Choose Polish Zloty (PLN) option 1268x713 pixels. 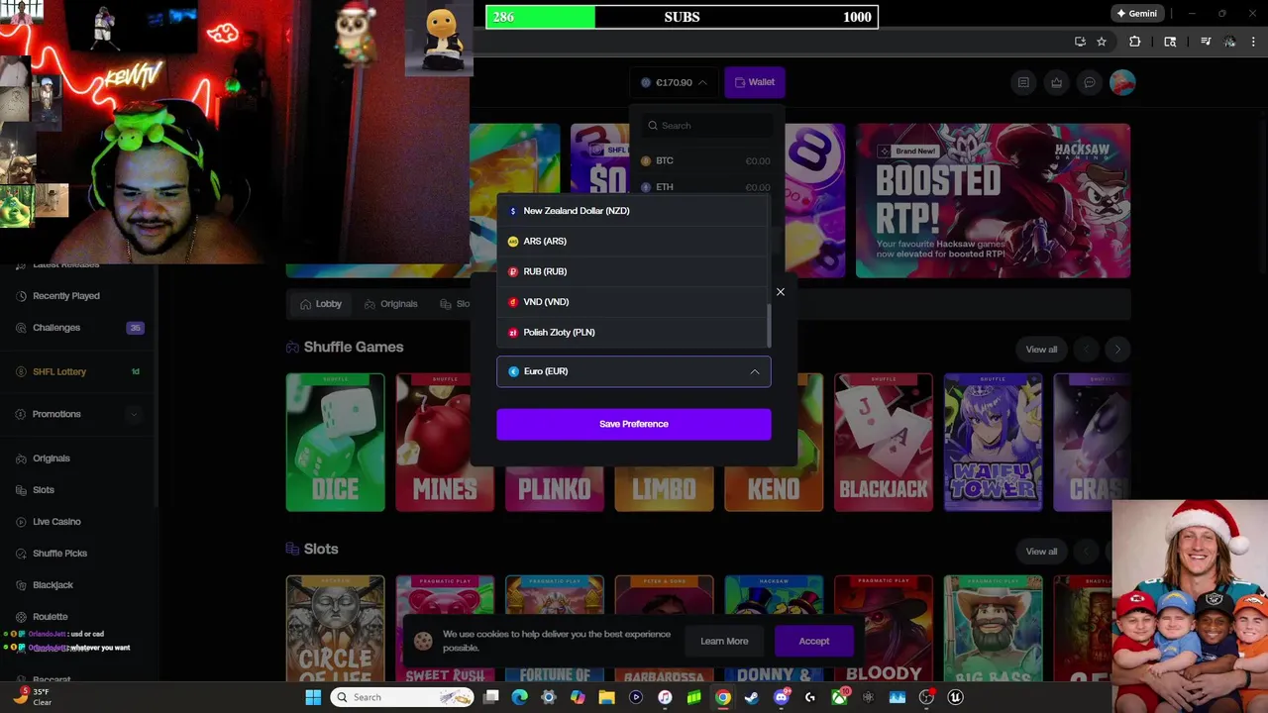pyautogui.click(x=631, y=333)
